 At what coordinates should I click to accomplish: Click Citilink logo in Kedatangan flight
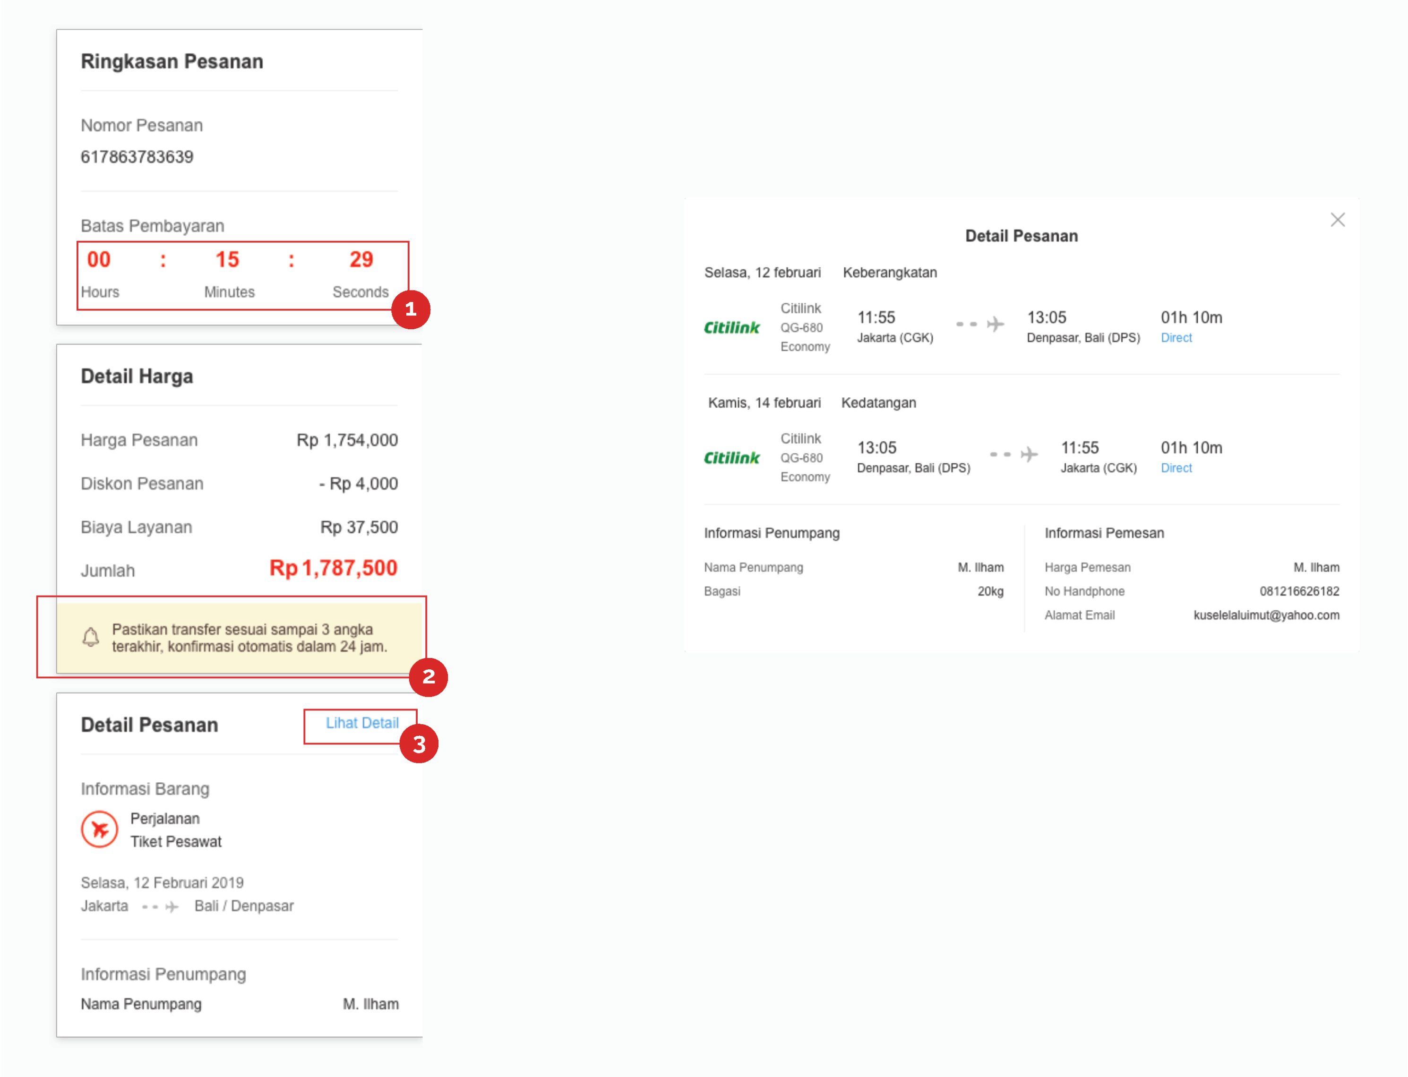click(731, 458)
